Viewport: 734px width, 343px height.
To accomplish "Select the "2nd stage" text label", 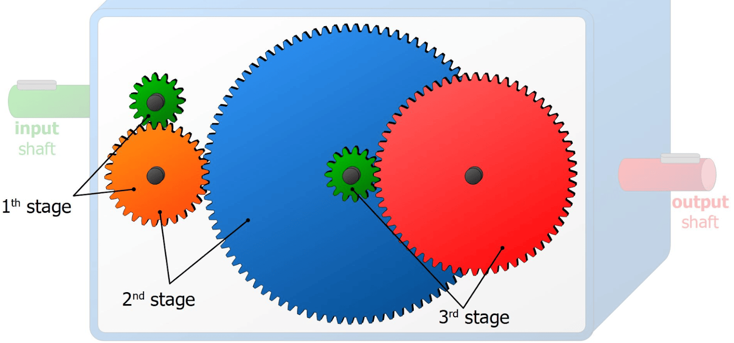I will [159, 299].
